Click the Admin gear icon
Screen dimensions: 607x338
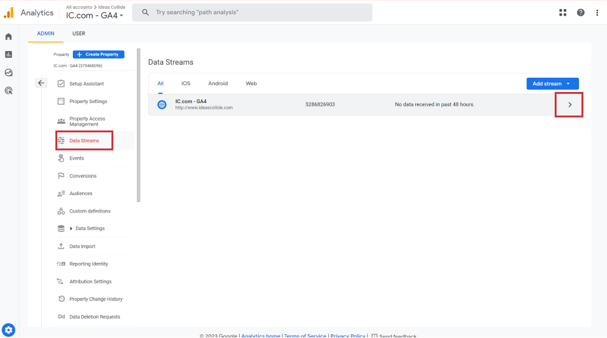click(x=9, y=331)
